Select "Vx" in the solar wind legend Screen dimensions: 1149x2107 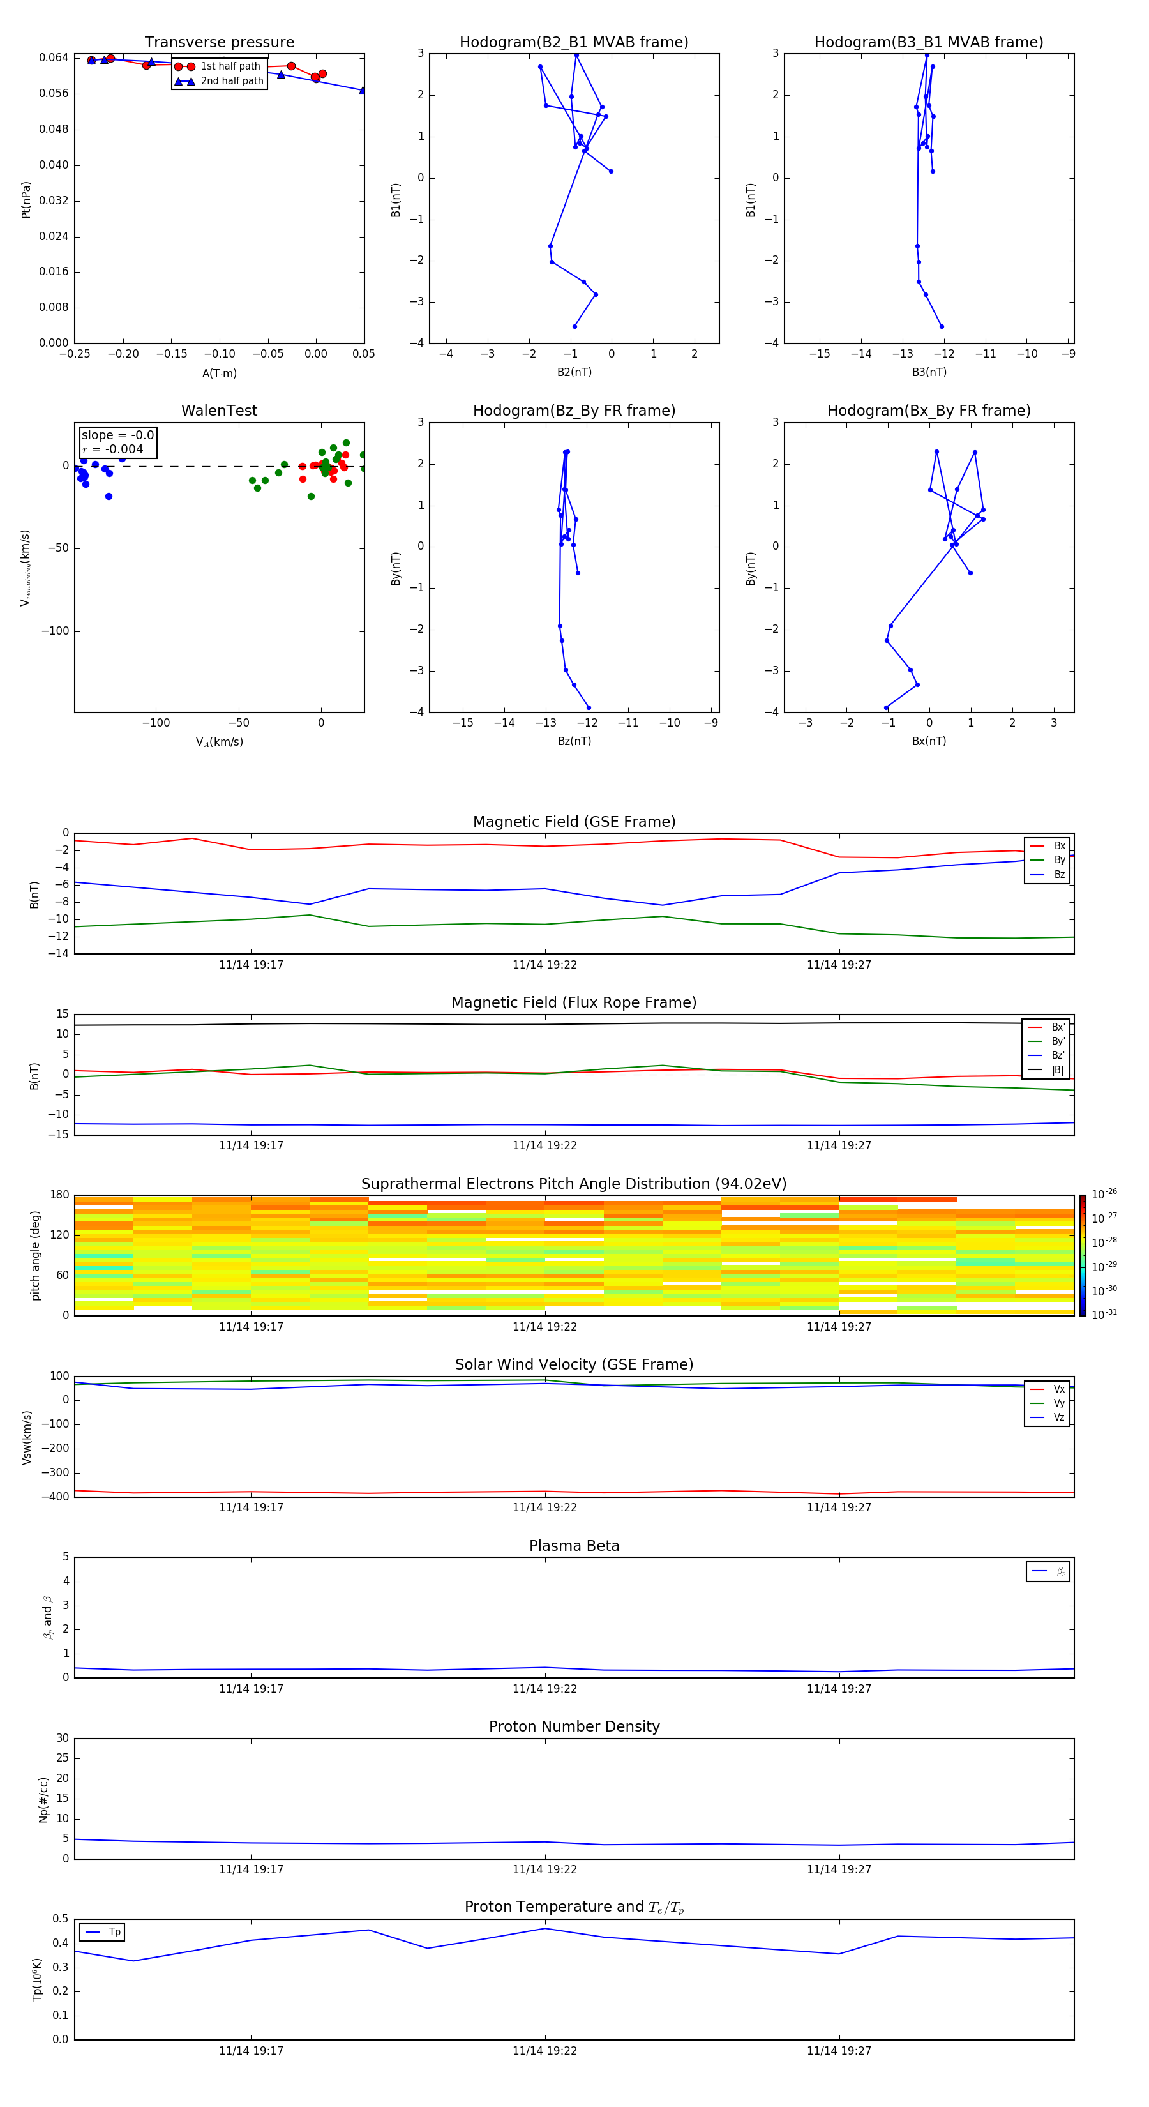tap(1048, 1389)
